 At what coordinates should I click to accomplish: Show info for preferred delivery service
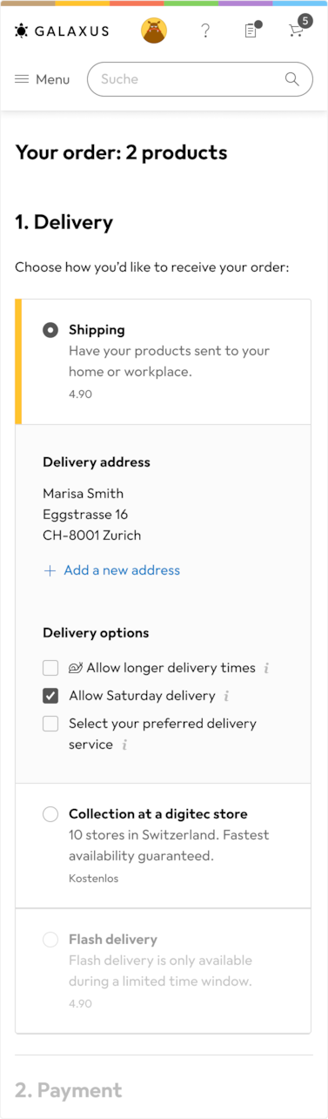point(124,745)
